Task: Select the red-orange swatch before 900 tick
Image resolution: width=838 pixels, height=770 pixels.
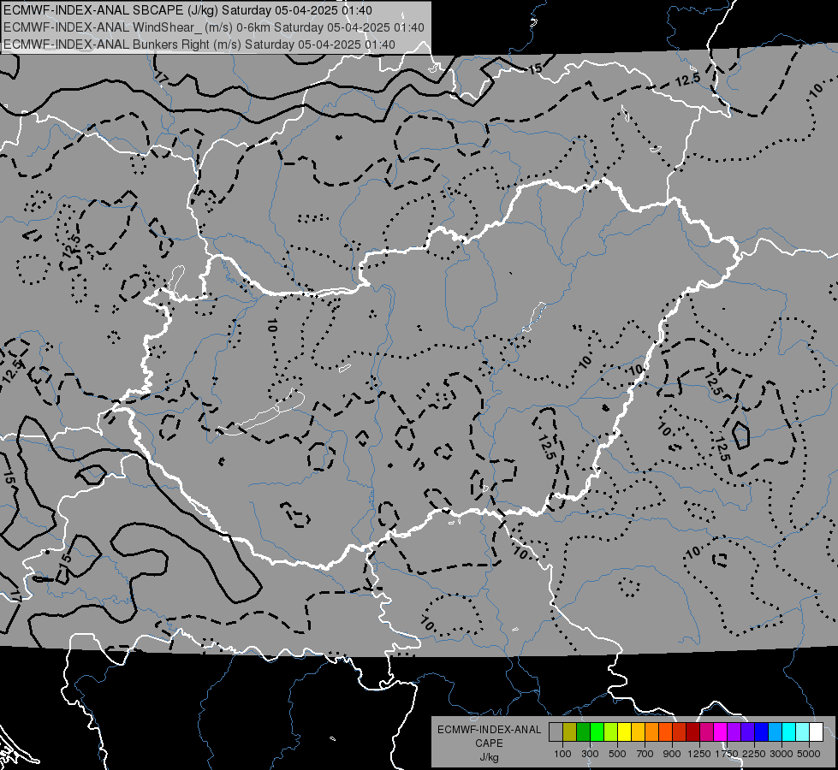Action: click(x=665, y=732)
